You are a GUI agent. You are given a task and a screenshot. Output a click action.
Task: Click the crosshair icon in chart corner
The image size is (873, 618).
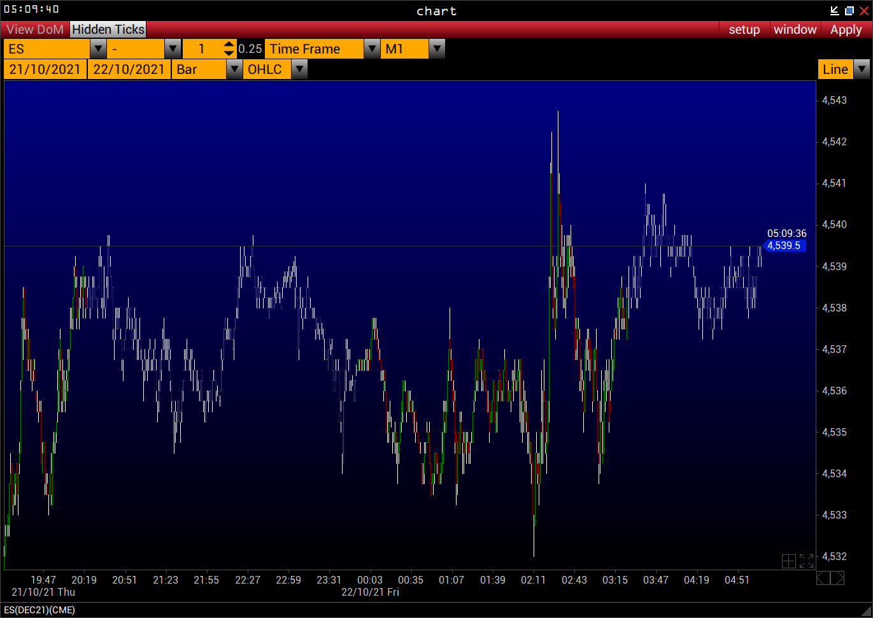click(789, 561)
